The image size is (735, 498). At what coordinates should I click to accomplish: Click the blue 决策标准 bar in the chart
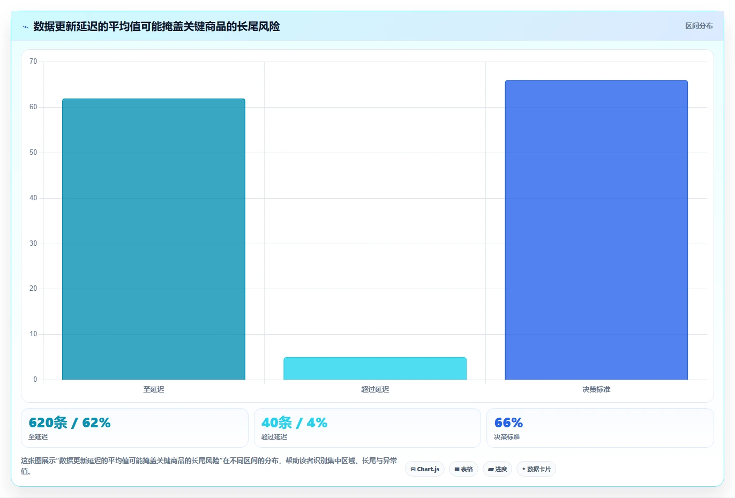click(x=596, y=230)
